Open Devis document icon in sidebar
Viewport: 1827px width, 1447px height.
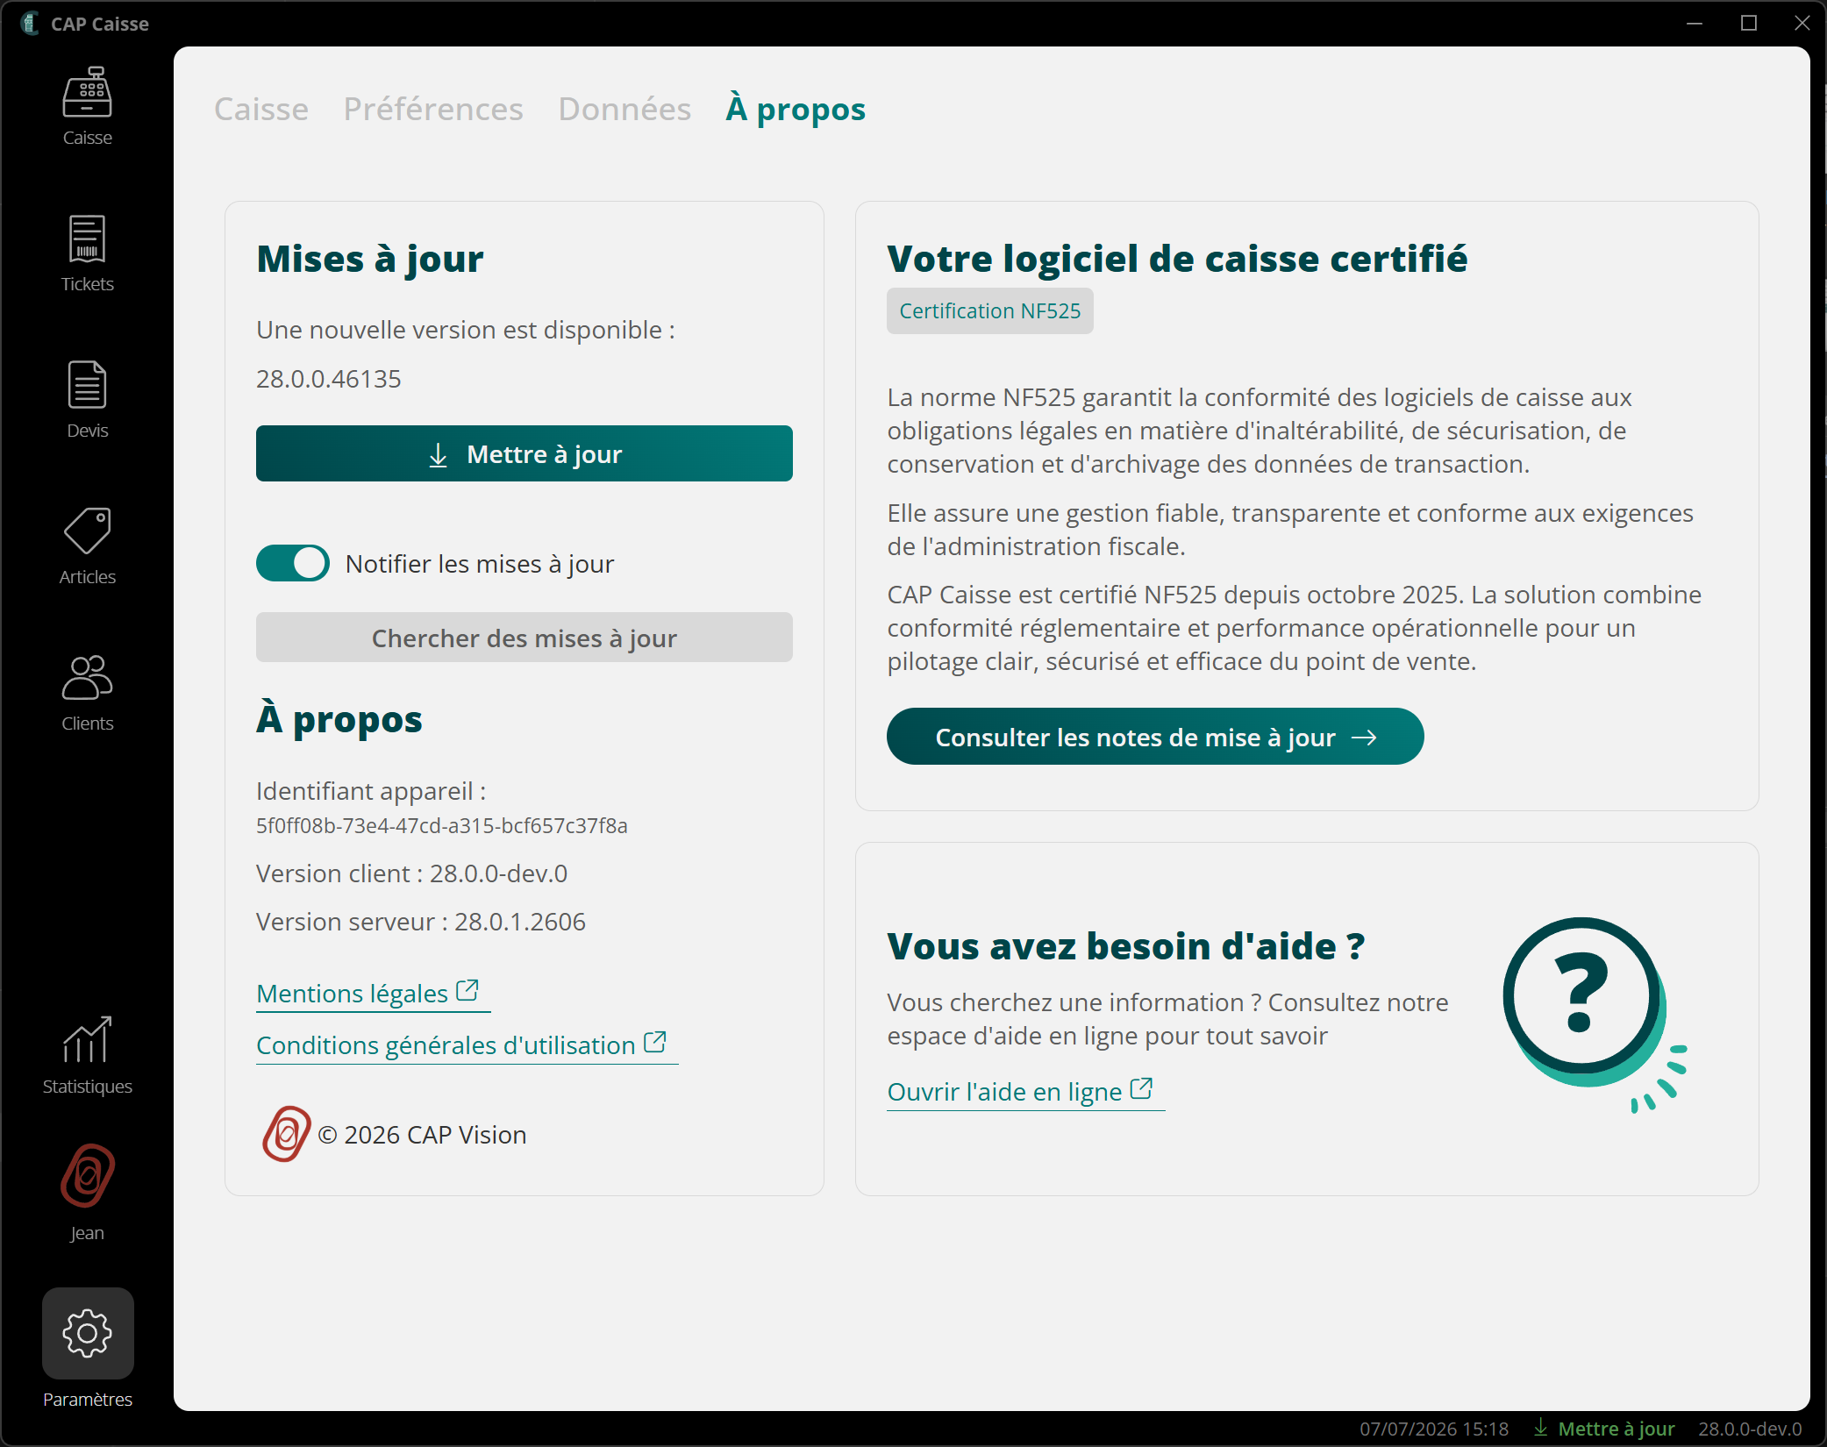[x=87, y=385]
